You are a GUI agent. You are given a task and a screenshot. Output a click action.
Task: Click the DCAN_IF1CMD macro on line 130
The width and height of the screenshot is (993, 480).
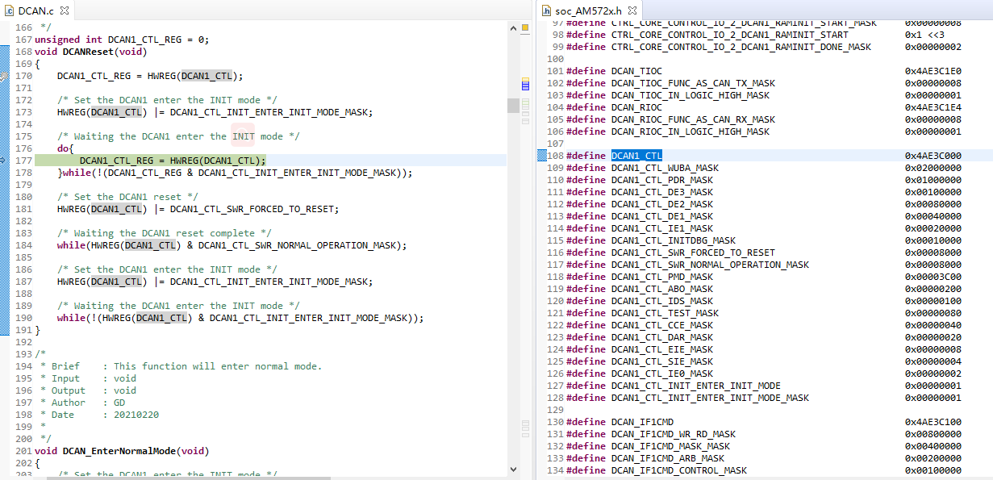coord(642,421)
